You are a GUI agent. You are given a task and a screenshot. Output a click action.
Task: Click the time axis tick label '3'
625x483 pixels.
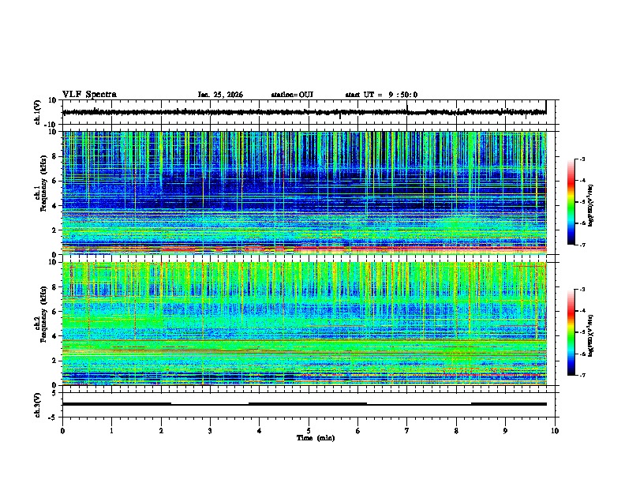[x=210, y=431]
